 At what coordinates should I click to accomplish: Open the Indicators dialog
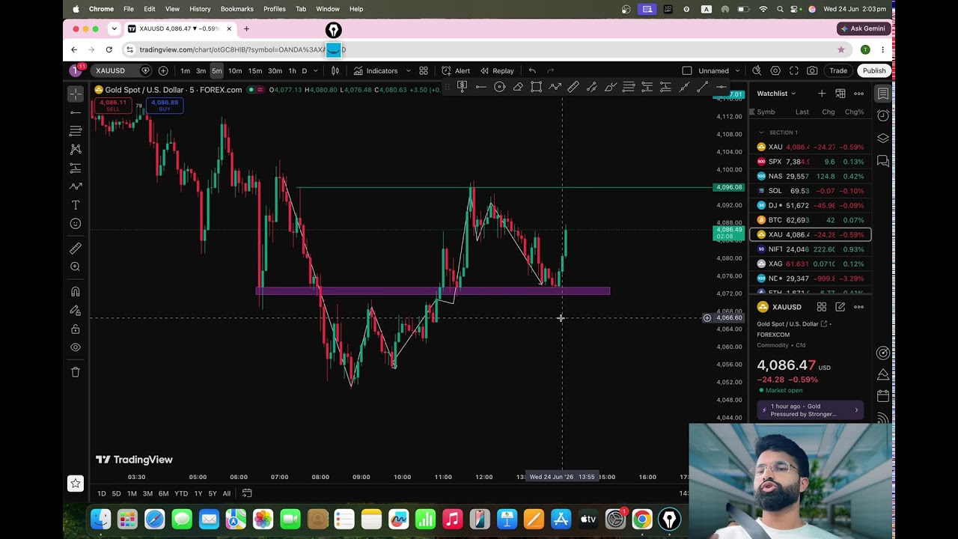[376, 71]
